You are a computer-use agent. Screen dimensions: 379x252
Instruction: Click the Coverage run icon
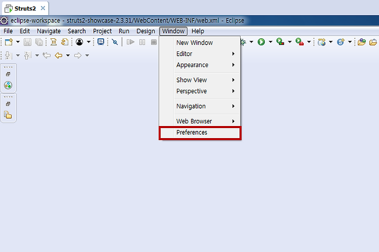[x=281, y=42]
